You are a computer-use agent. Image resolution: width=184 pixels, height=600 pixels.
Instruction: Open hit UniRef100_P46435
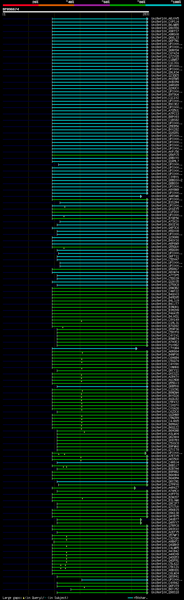point(165,313)
